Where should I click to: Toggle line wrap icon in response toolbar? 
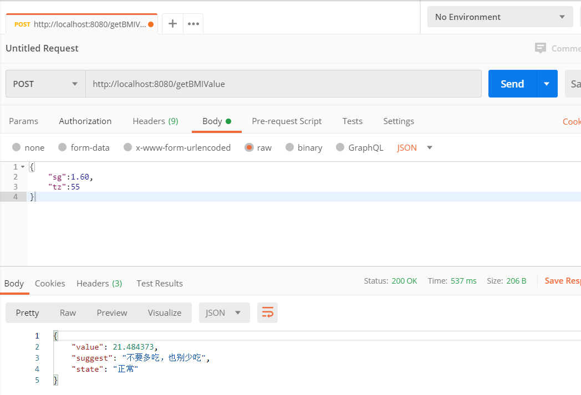coord(268,312)
